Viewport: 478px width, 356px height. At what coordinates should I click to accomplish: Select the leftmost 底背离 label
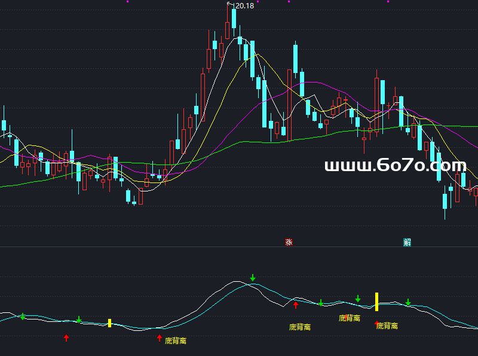pyautogui.click(x=176, y=340)
